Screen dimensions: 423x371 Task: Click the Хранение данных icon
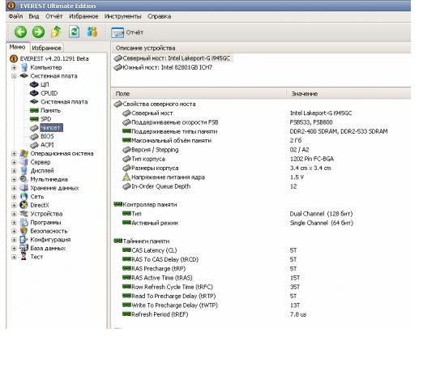24,188
